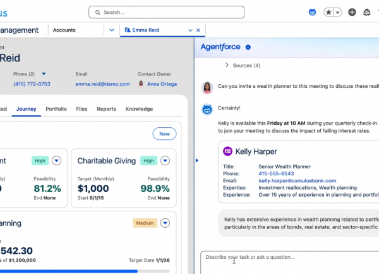This screenshot has width=379, height=274.
Task: Switch to the Journey tab
Action: pos(26,109)
